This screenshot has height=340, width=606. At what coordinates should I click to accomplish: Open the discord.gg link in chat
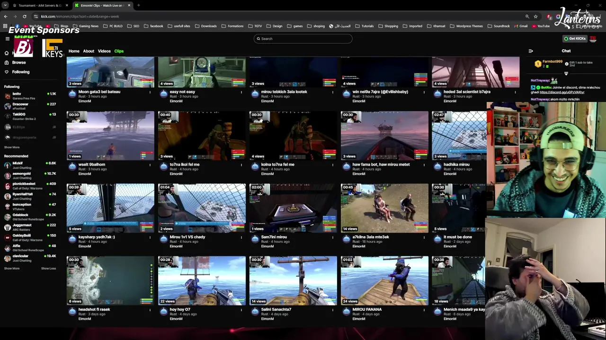(x=562, y=92)
